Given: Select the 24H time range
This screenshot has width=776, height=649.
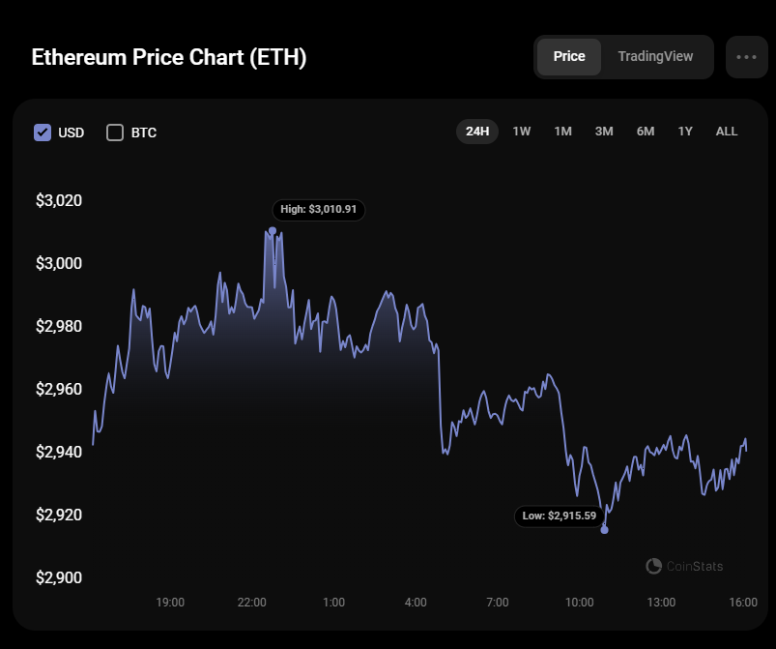Looking at the screenshot, I should 477,132.
